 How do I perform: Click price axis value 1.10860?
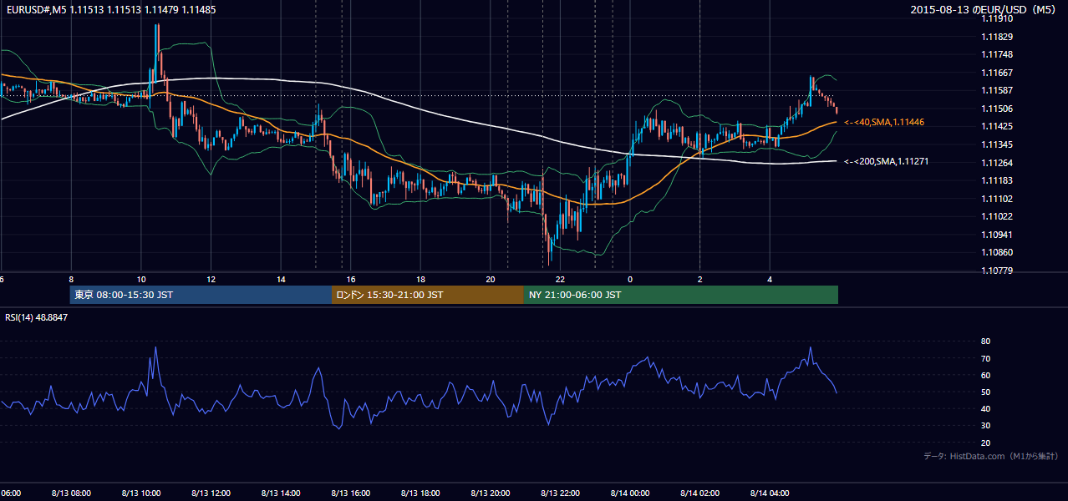click(997, 252)
